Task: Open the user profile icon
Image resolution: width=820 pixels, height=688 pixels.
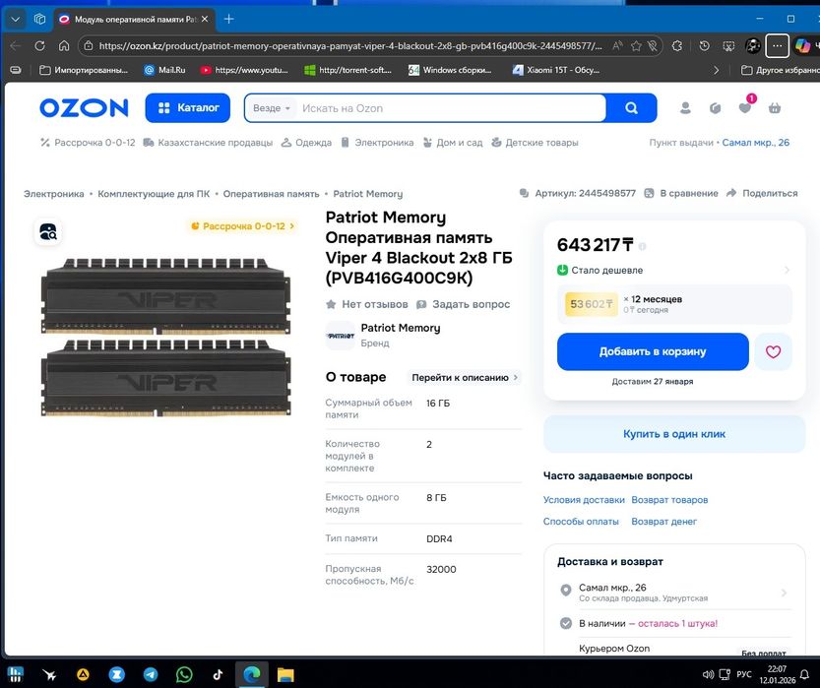Action: tap(685, 108)
